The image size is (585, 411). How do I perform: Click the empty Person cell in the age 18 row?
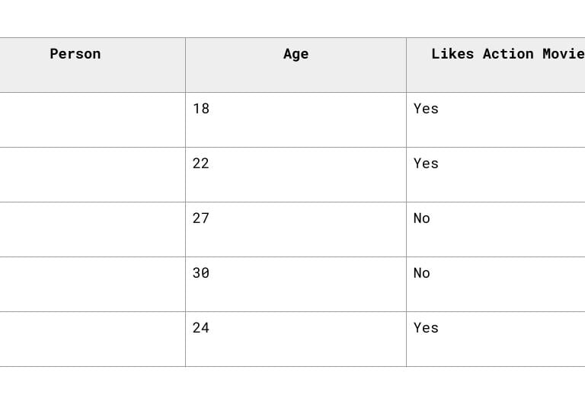pos(91,119)
